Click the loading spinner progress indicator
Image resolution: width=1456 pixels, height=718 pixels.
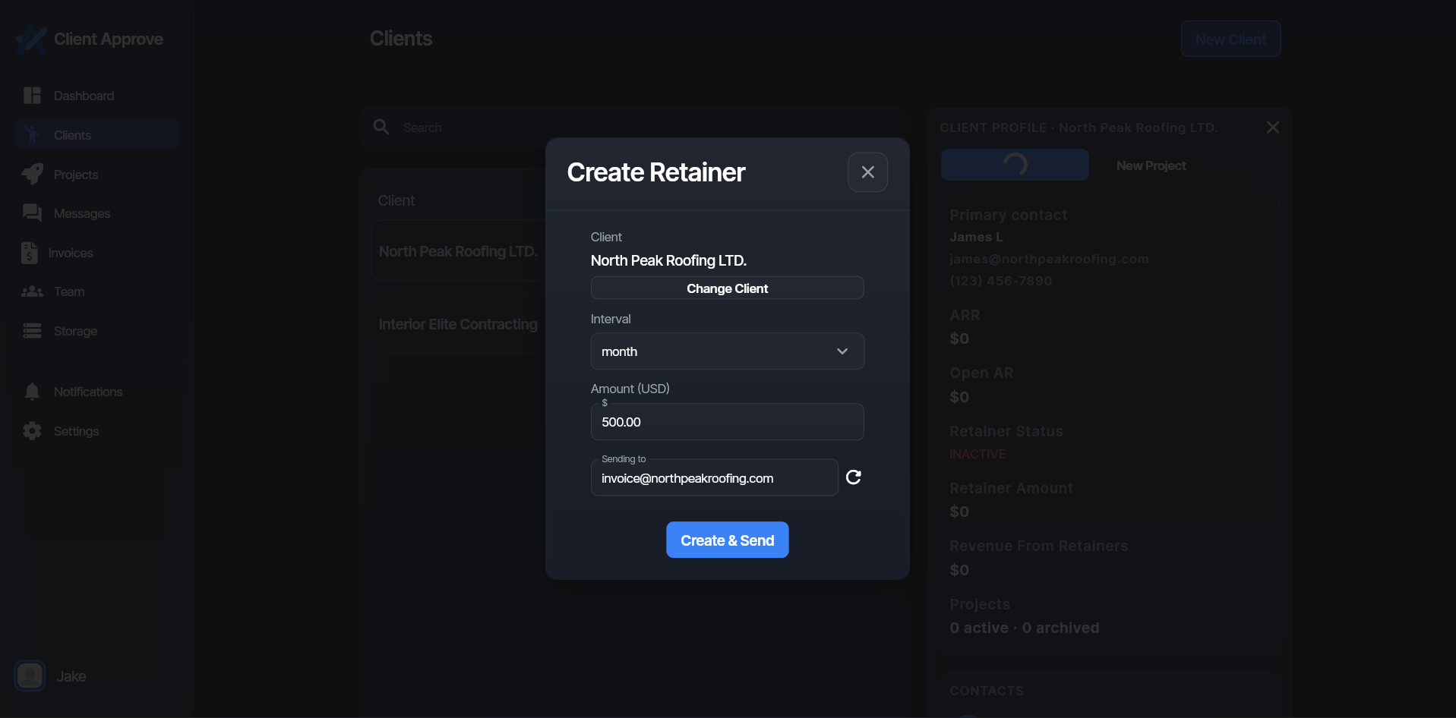coord(1014,164)
